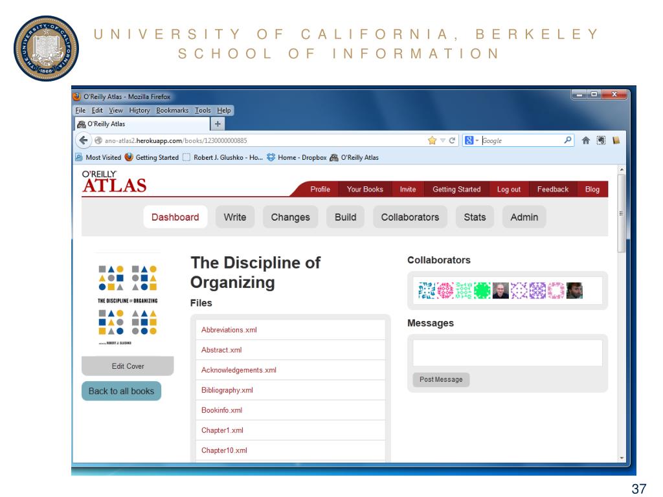The image size is (663, 497).
Task: Click the Most Visited bookmark
Action: pos(98,157)
